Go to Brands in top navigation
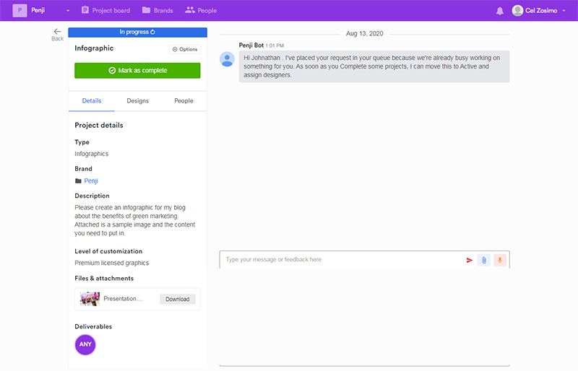578x371 pixels. [x=158, y=11]
